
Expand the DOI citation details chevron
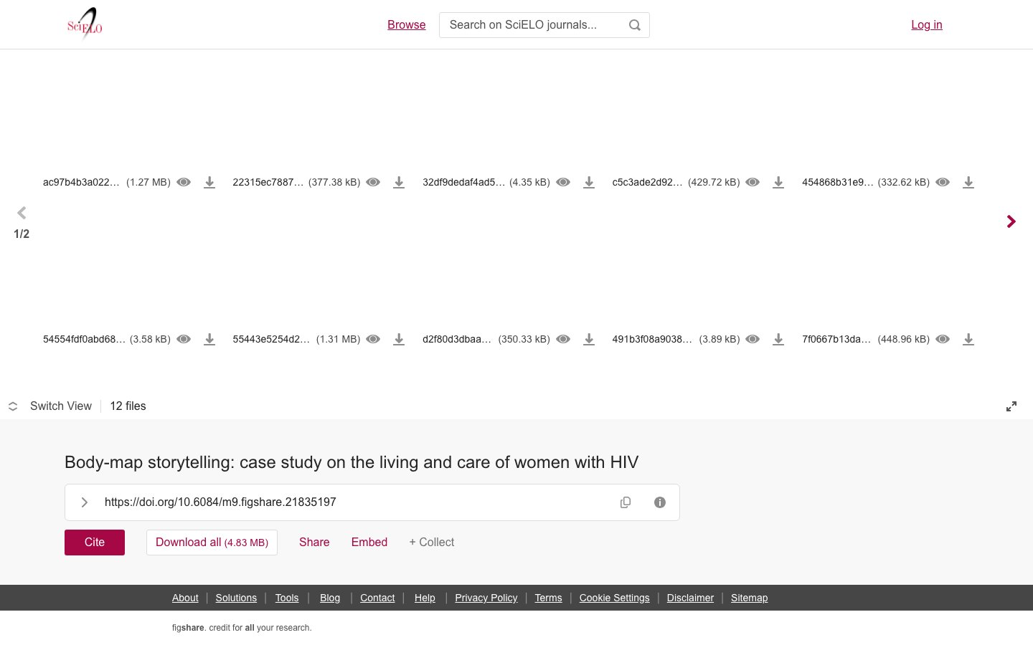(85, 502)
